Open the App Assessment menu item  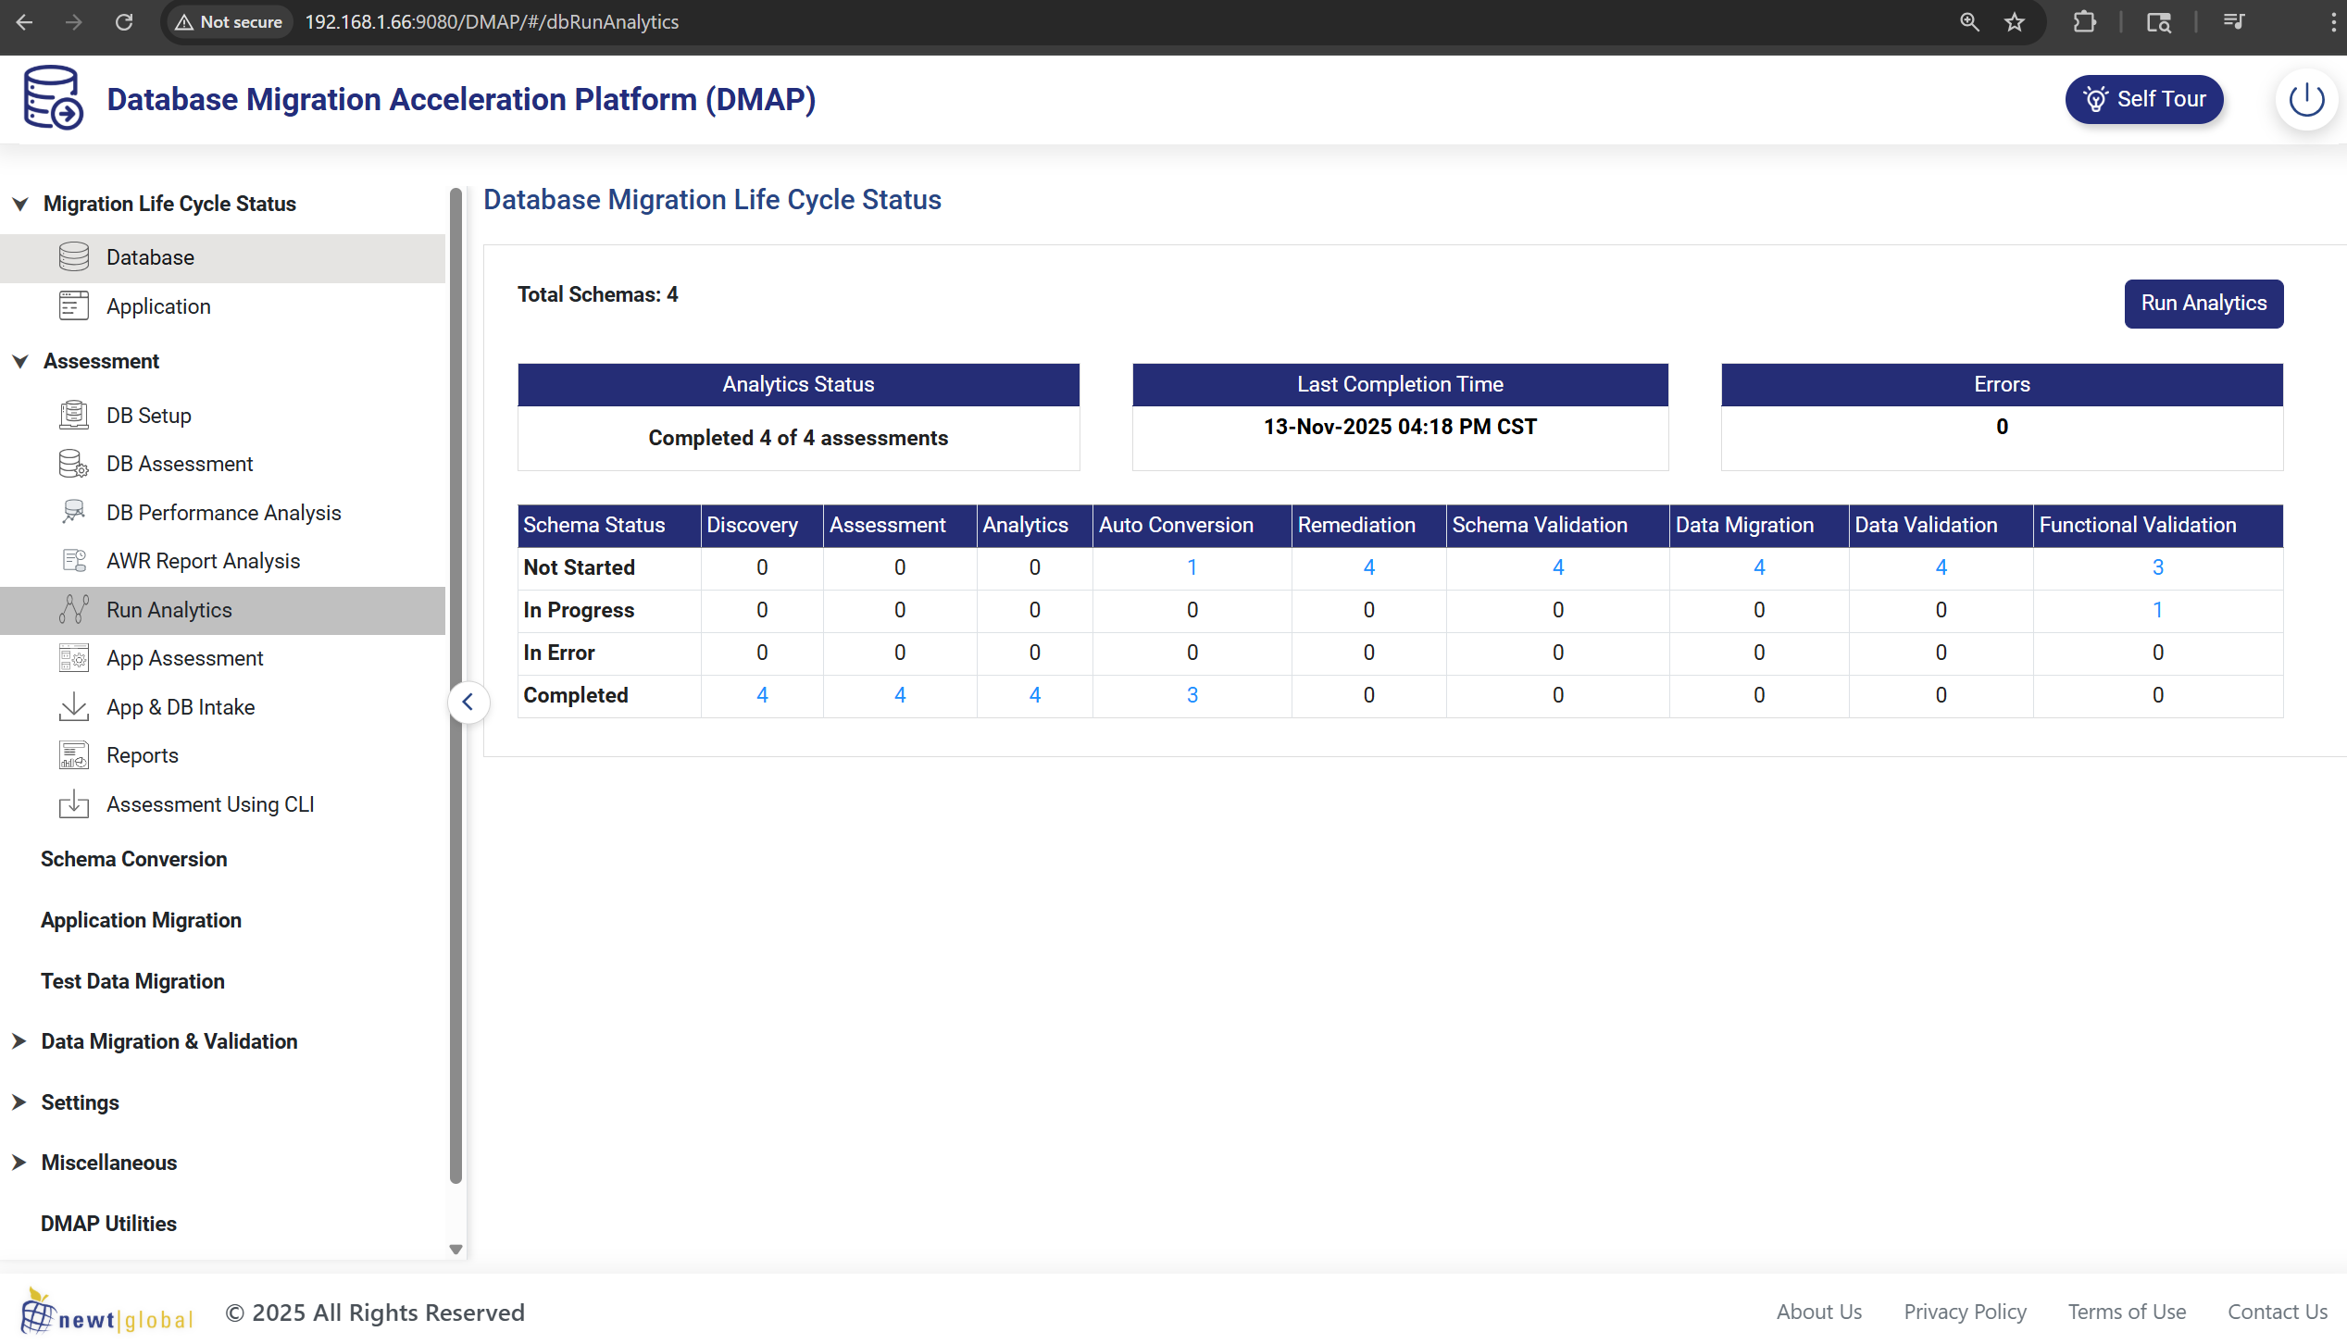[x=184, y=658]
